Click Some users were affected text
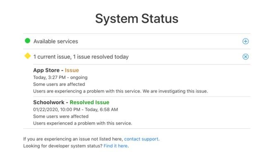Screen dimensions: 273x152 [x=61, y=116]
